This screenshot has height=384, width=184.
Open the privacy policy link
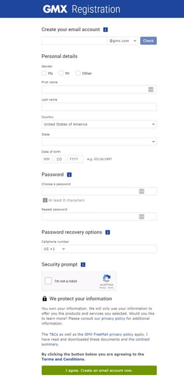(113, 318)
